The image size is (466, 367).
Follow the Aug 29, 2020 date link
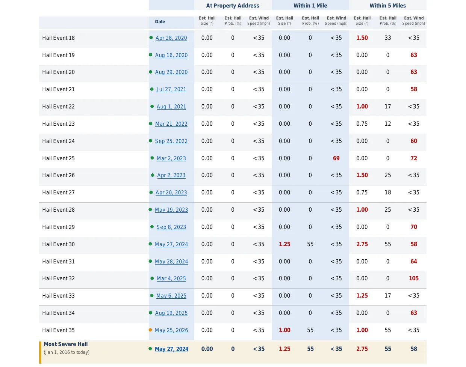[171, 72]
